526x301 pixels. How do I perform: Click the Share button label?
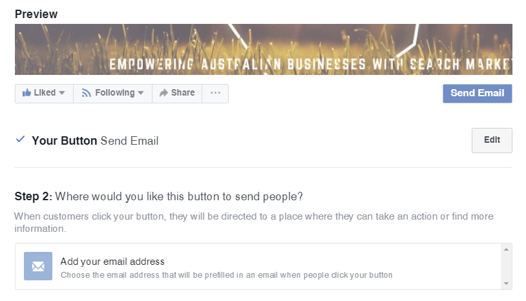pyautogui.click(x=183, y=92)
